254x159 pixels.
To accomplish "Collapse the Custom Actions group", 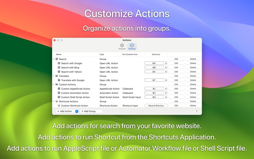I will [x=53, y=84].
